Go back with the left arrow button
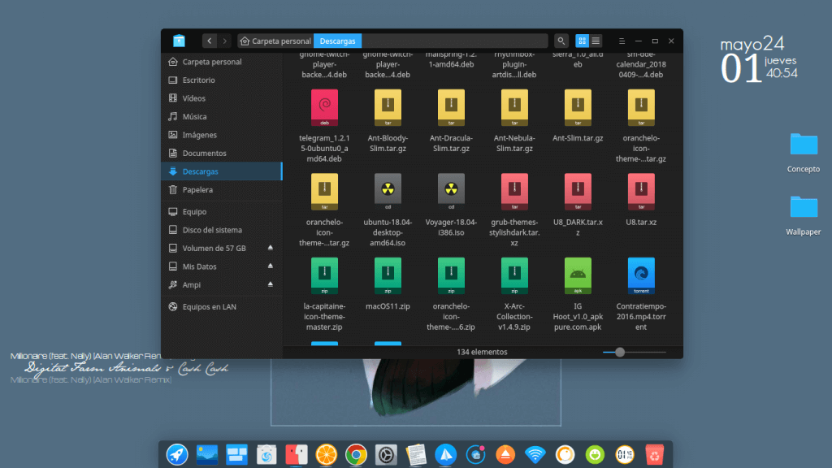This screenshot has width=832, height=468. coord(210,41)
